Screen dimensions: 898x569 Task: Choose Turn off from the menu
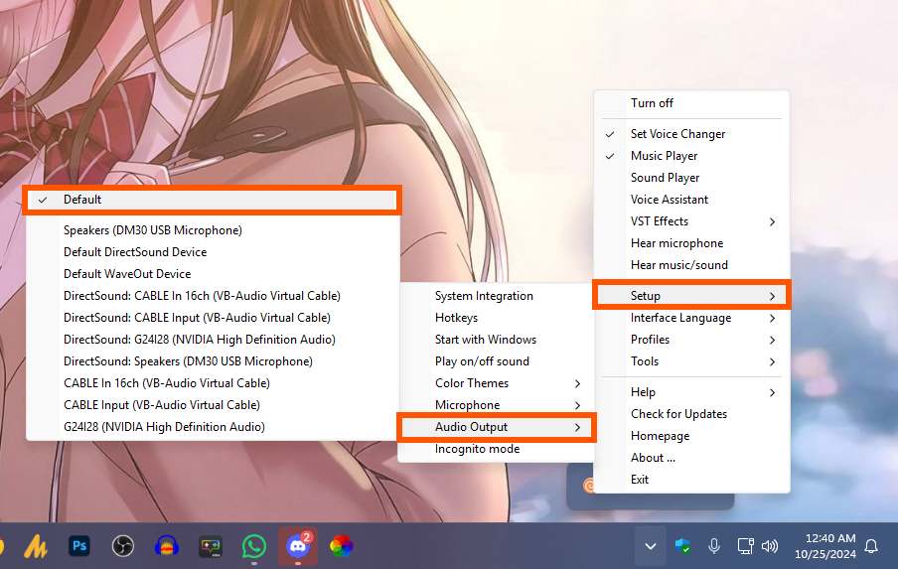pos(691,103)
